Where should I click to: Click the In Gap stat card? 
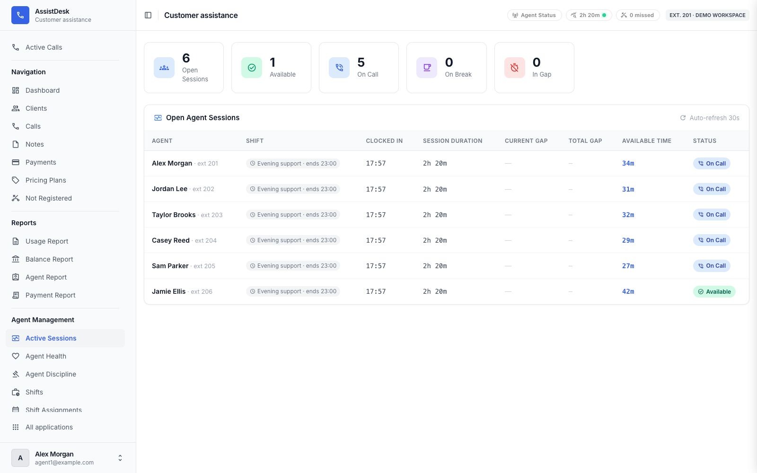pos(534,68)
